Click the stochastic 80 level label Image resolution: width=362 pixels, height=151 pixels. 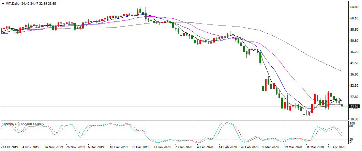click(350, 126)
